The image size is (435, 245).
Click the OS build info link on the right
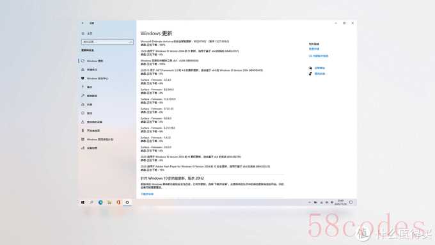pyautogui.click(x=319, y=56)
